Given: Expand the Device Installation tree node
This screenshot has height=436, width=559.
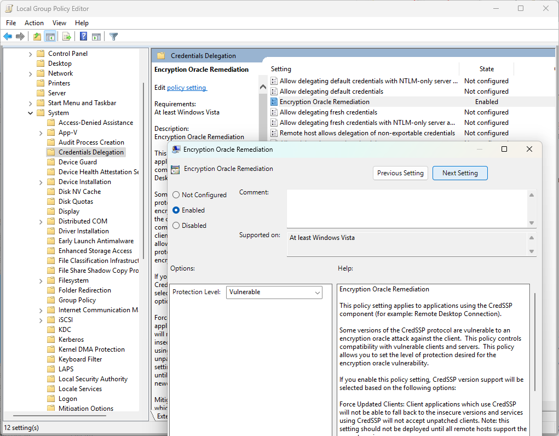Looking at the screenshot, I should pos(41,182).
